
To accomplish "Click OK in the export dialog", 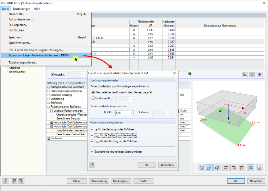I will 147,165.
